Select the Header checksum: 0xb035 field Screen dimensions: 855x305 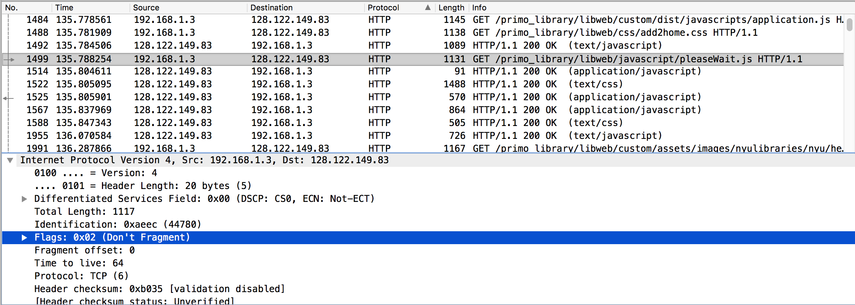tap(159, 289)
